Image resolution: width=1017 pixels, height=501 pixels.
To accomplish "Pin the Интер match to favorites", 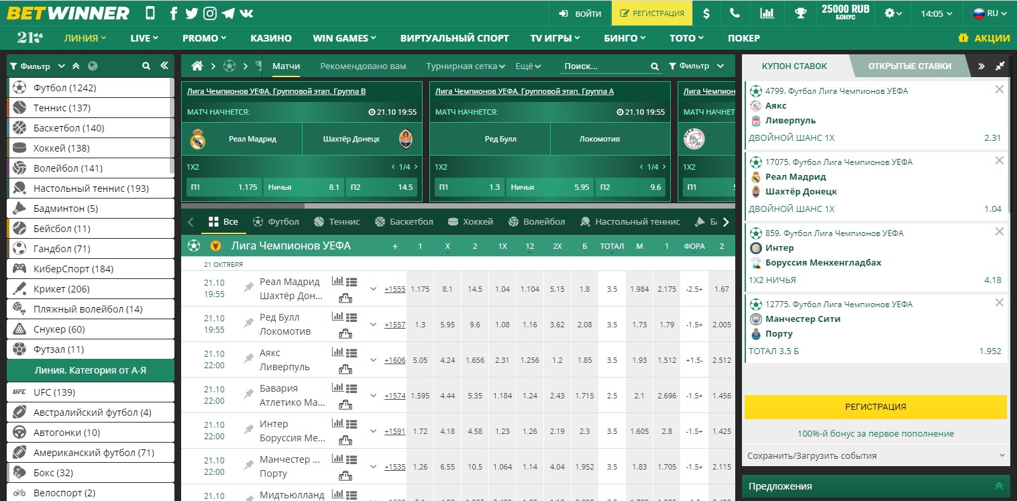I will 249,429.
